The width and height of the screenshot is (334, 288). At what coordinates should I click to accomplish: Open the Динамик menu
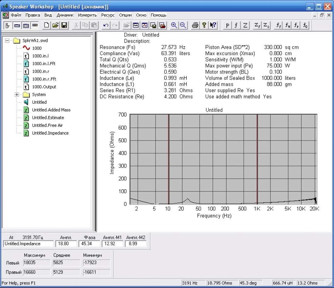(65, 15)
